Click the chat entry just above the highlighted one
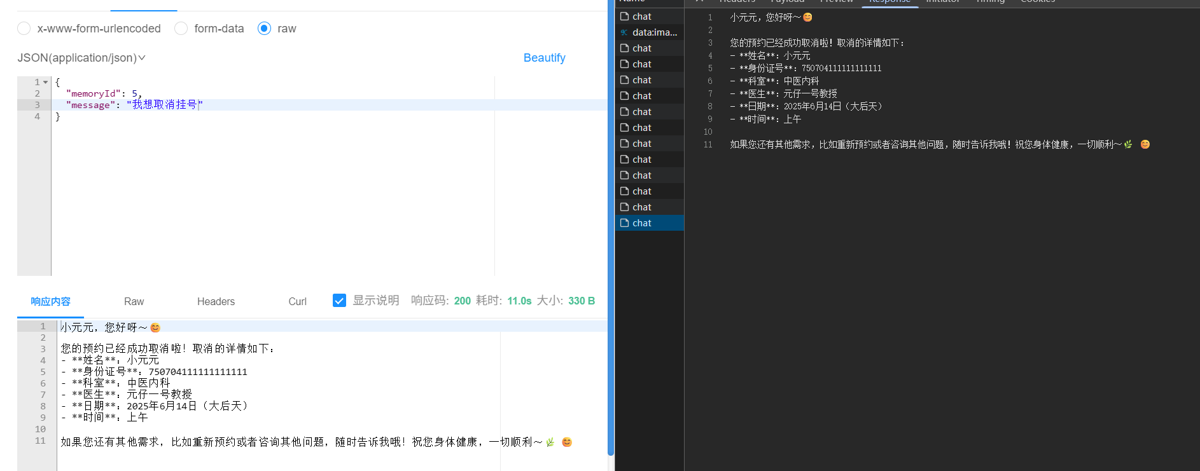This screenshot has height=471, width=1200. [641, 207]
